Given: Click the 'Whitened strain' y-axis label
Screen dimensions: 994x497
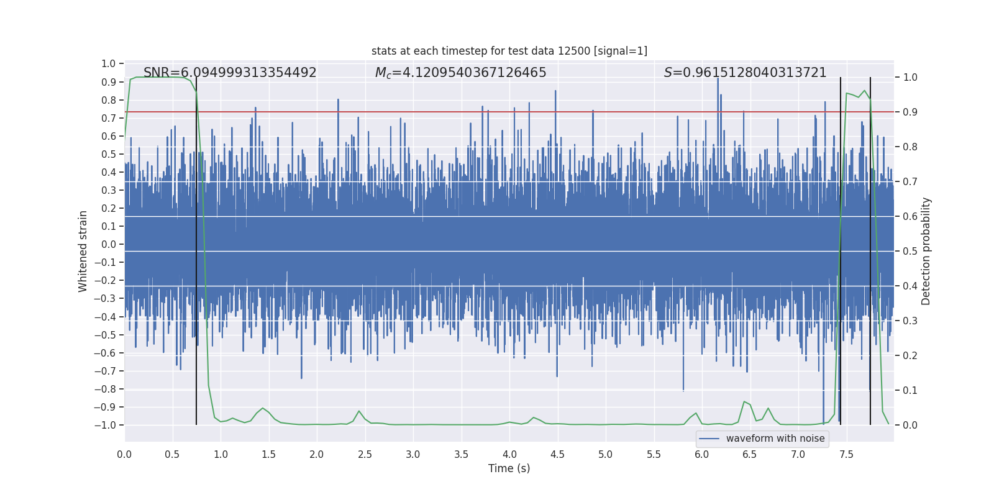Looking at the screenshot, I should 83,251.
